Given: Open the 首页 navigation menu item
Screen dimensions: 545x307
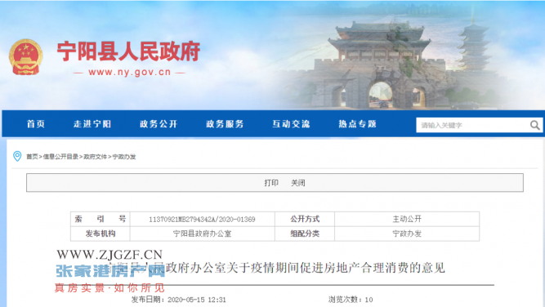Looking at the screenshot, I should pyautogui.click(x=36, y=124).
